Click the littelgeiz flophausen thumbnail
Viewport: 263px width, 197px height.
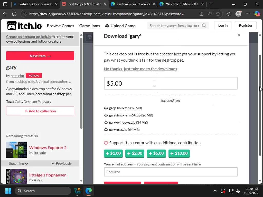pos(16,176)
